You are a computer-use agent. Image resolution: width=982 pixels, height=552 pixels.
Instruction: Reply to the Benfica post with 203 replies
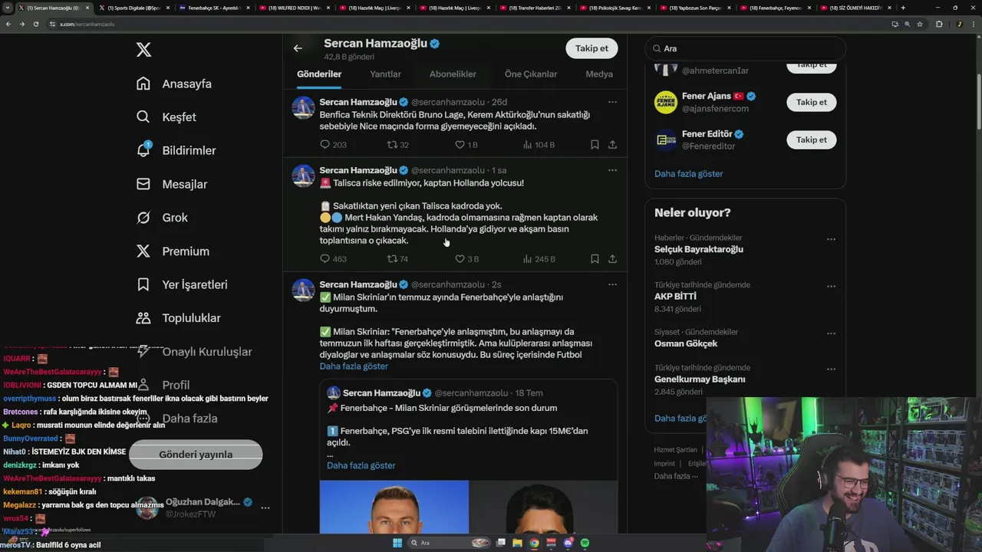click(x=333, y=145)
